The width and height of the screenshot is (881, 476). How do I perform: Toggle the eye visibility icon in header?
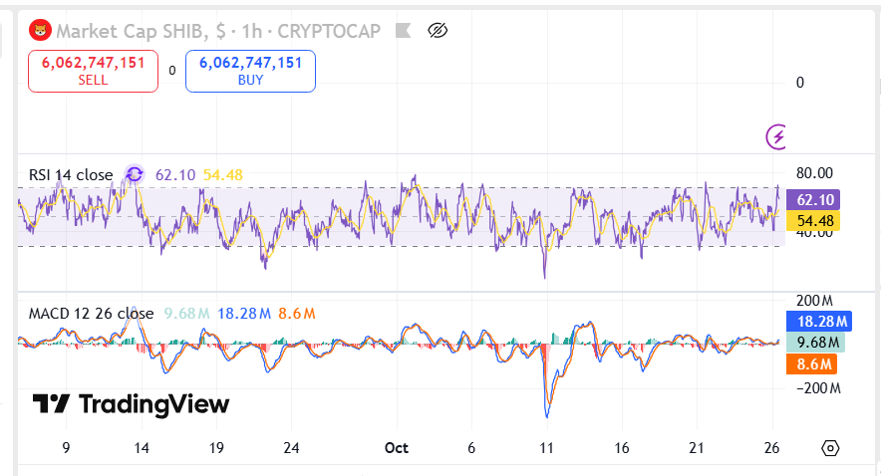[x=438, y=31]
